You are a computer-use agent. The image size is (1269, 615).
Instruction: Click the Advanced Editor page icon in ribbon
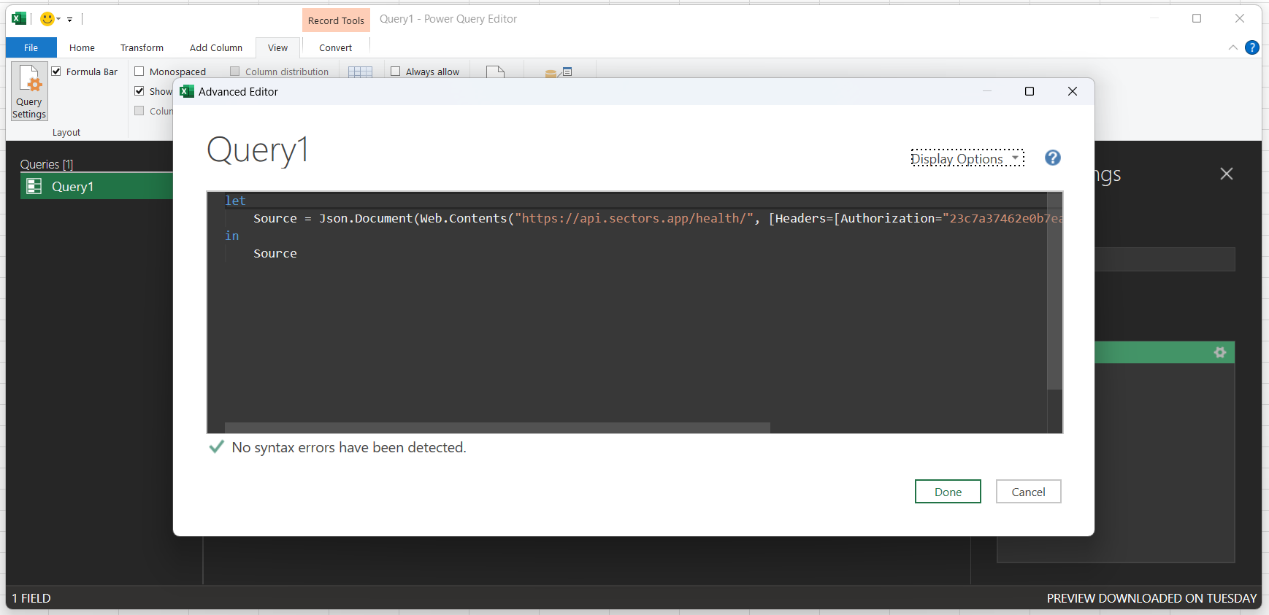coord(495,71)
